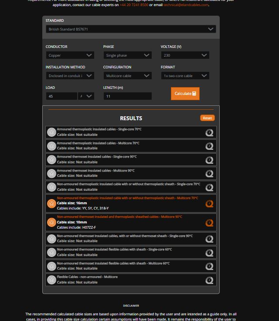Click the orange cable reel icon for H07ZZ-F result

pos(209,223)
